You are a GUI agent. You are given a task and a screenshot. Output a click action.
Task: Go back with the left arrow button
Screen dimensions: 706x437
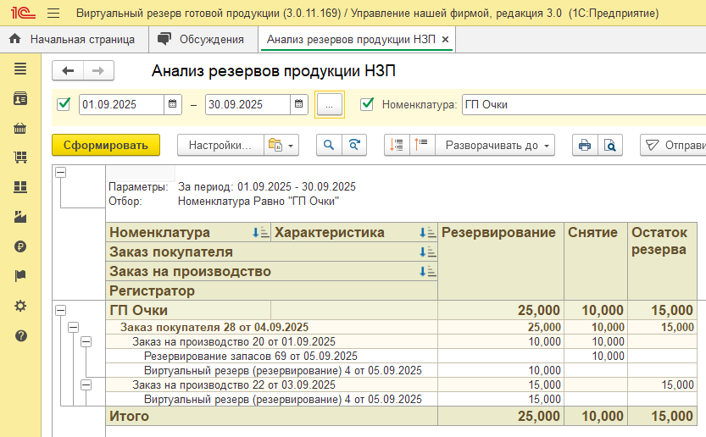point(68,70)
